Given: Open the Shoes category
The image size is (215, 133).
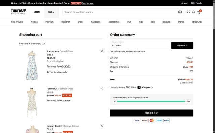Looking at the screenshot, I should [x=80, y=22].
